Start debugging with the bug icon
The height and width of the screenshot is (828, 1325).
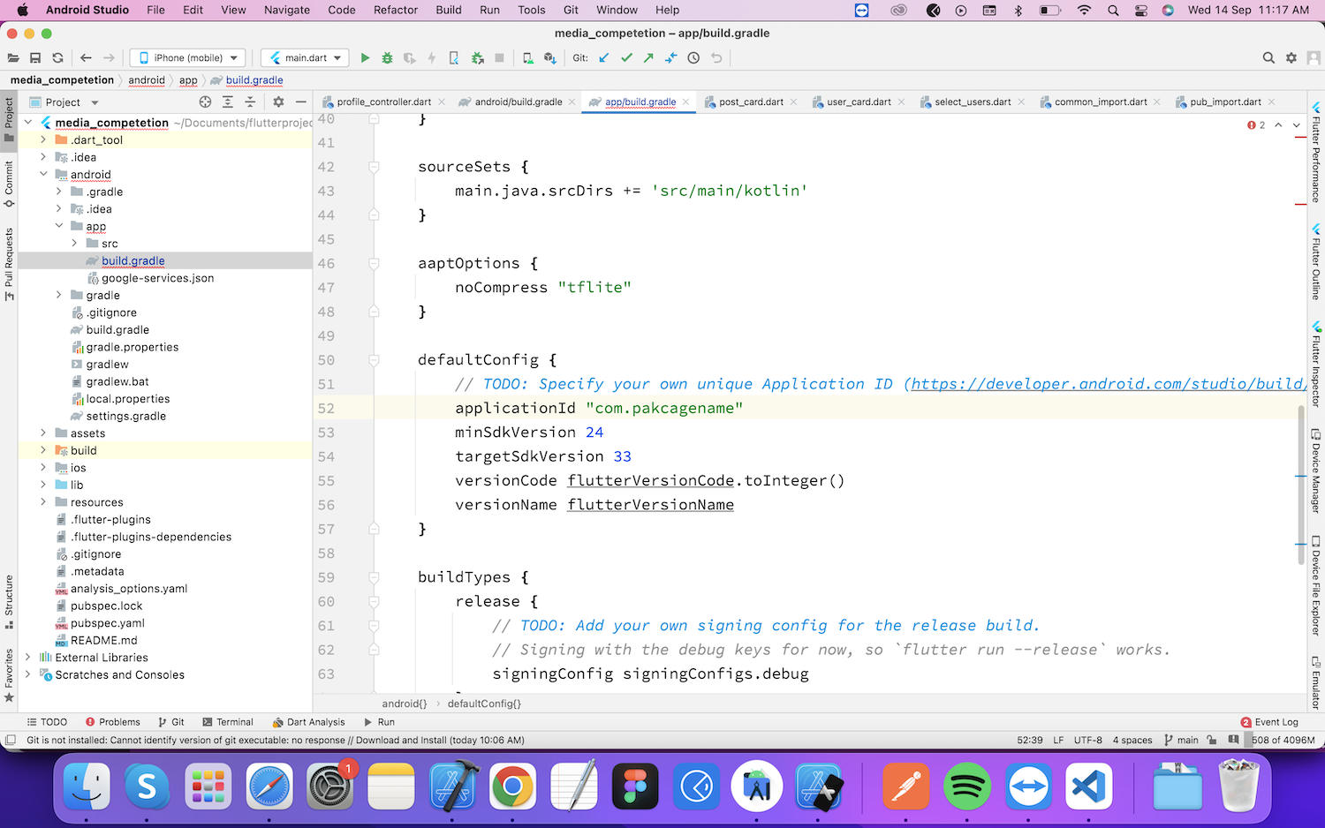[387, 58]
